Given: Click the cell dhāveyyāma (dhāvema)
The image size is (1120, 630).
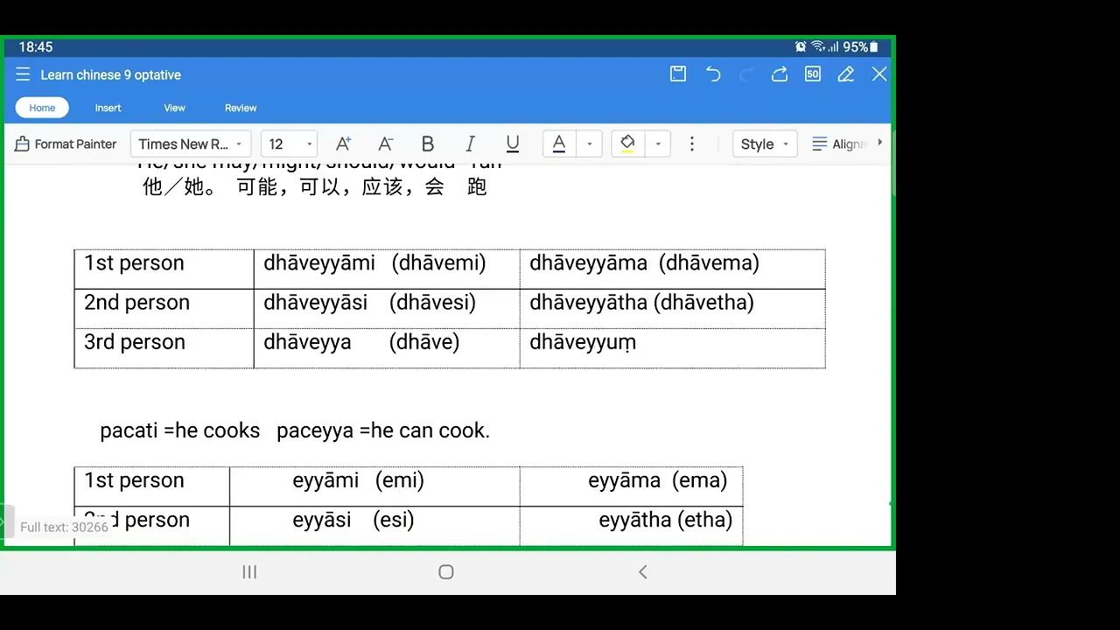Looking at the screenshot, I should (x=672, y=269).
